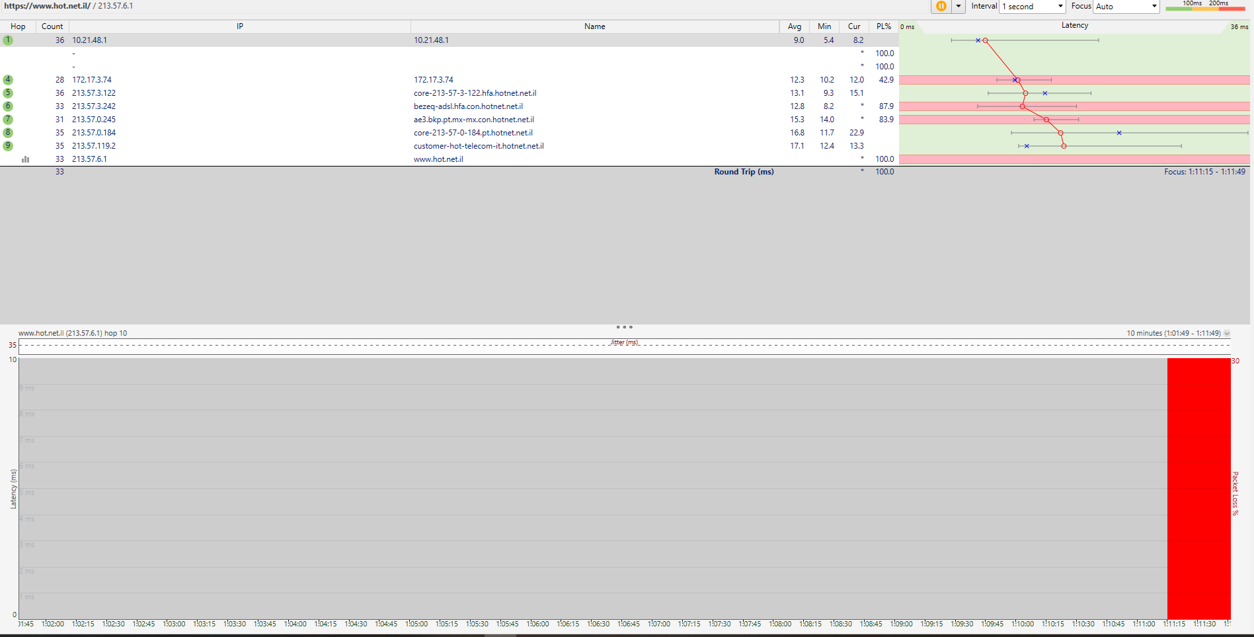Expand the Focus dropdown set to Auto

pos(1126,7)
